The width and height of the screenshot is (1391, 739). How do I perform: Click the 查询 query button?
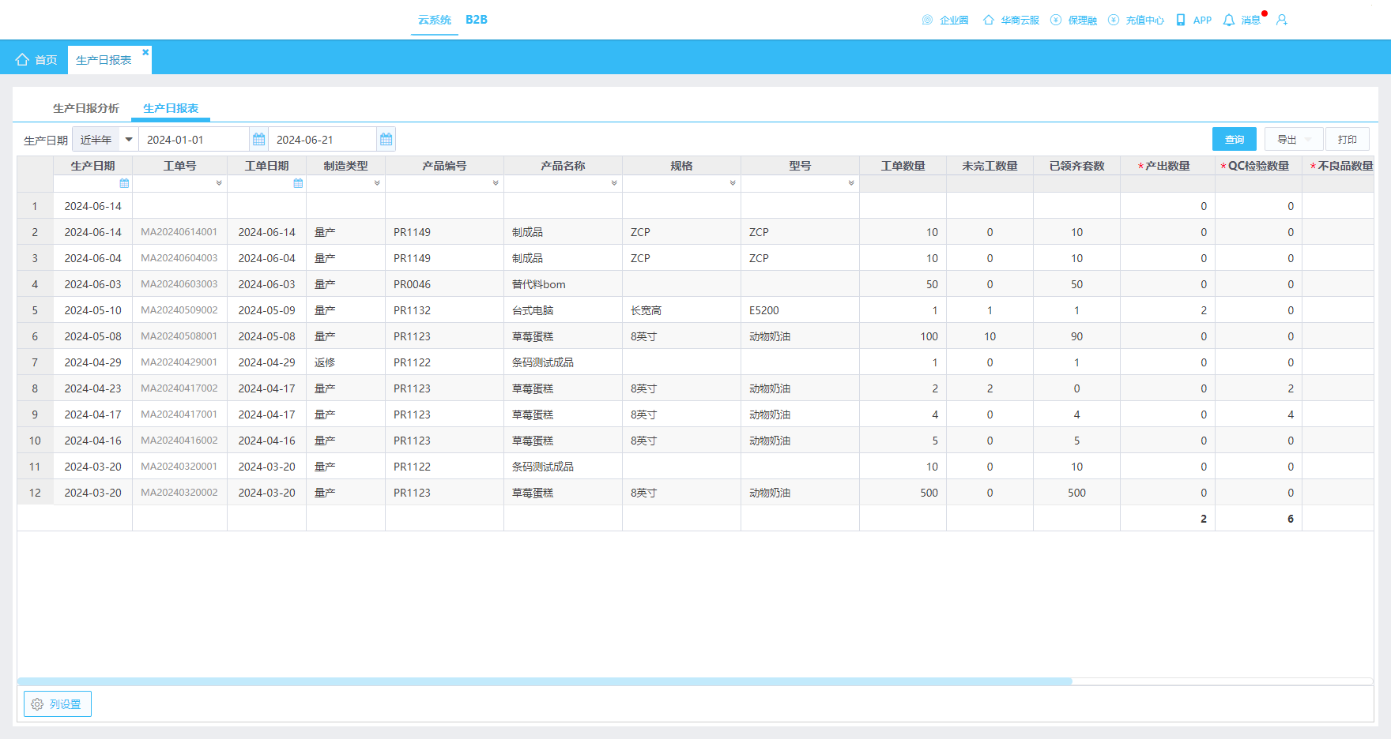click(1235, 139)
